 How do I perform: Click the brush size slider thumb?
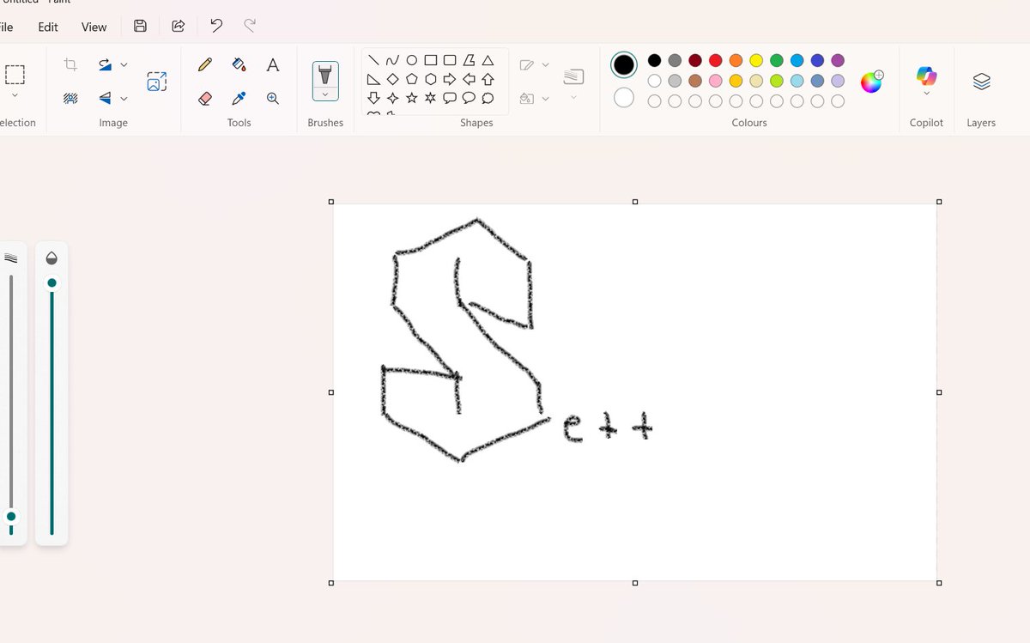(x=11, y=517)
